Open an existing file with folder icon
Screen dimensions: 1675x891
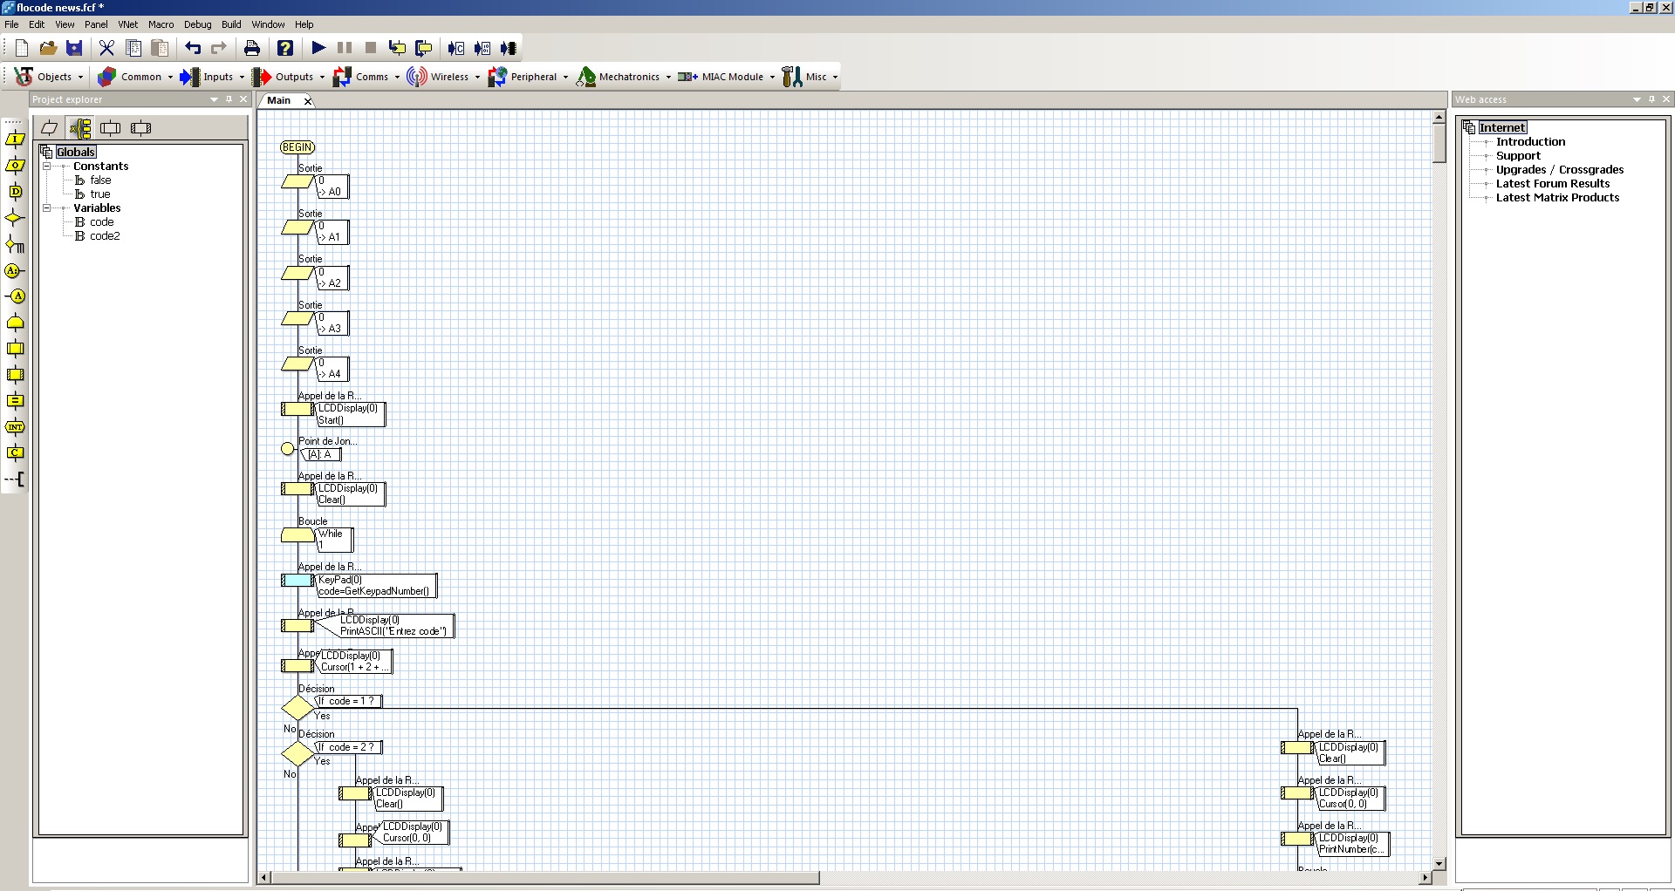[48, 48]
